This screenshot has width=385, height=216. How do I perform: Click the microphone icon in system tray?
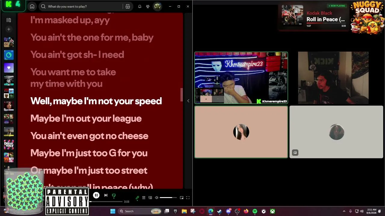351,211
